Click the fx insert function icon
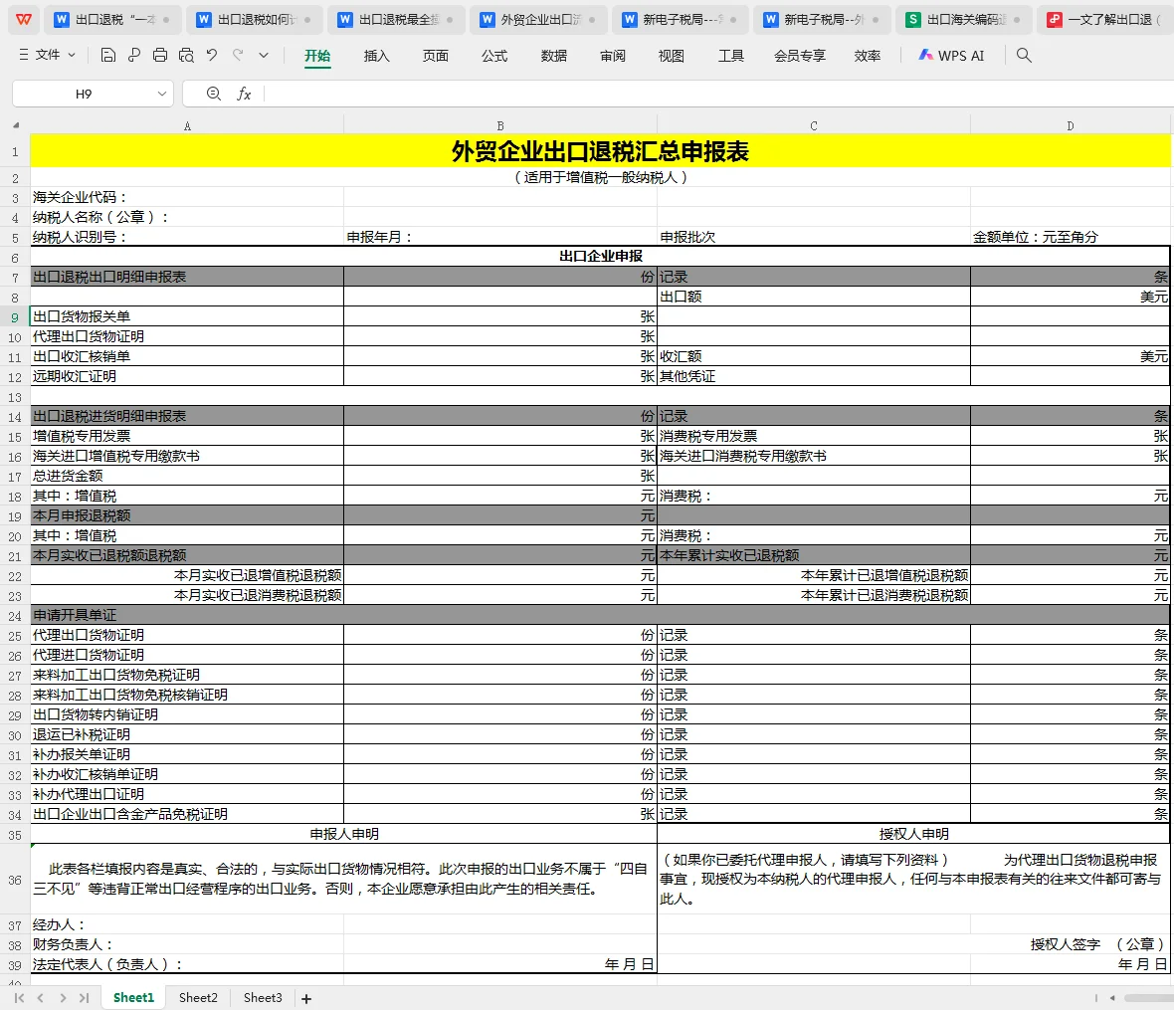 tap(244, 94)
